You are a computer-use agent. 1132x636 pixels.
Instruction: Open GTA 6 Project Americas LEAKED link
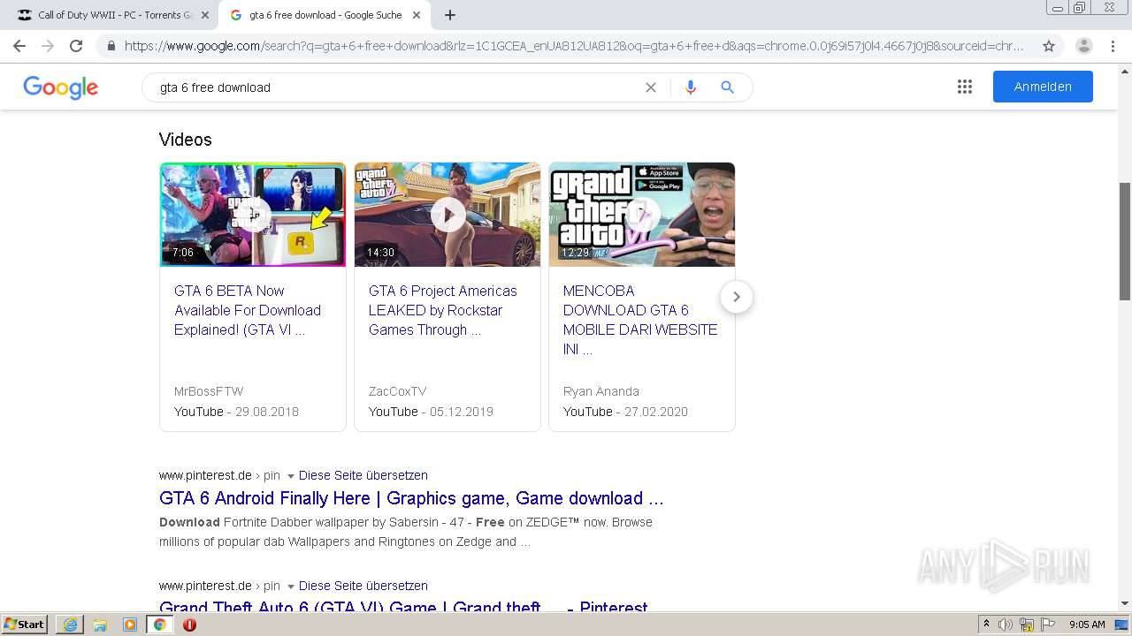[443, 310]
